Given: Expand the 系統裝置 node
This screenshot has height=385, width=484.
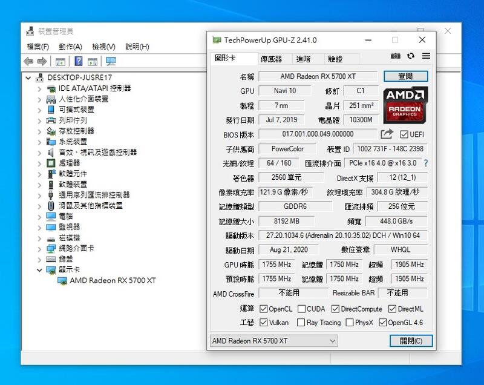Looking at the screenshot, I should pos(39,142).
